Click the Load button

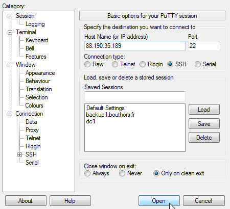click(x=204, y=110)
